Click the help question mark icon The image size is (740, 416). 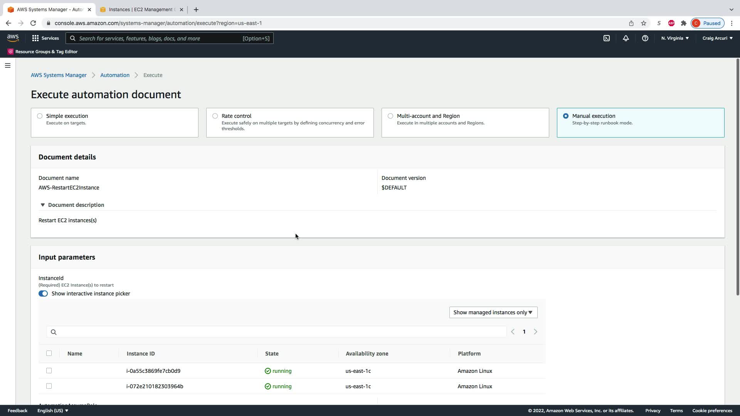click(x=645, y=38)
